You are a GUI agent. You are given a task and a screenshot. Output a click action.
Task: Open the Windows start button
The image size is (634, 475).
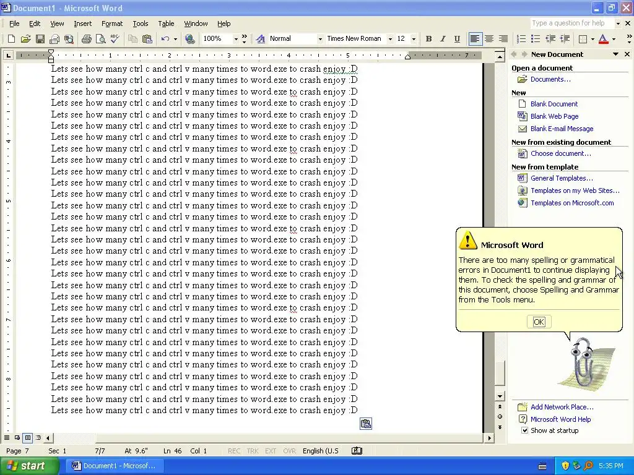[28, 466]
